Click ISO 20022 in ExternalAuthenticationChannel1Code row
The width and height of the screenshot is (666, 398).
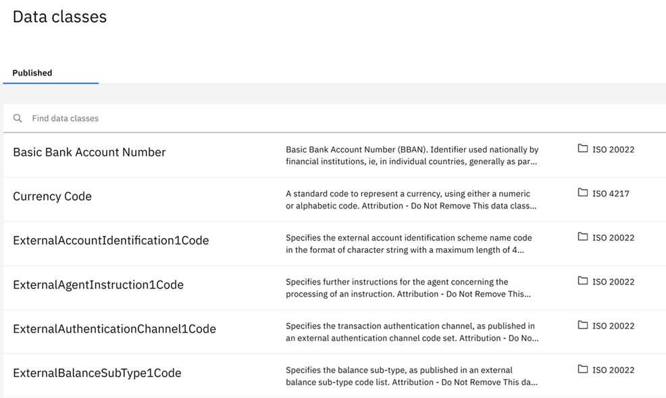click(613, 326)
